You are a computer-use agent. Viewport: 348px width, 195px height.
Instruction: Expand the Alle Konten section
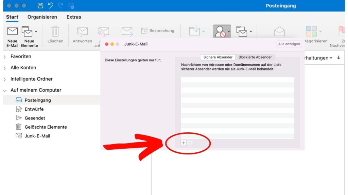coord(4,68)
